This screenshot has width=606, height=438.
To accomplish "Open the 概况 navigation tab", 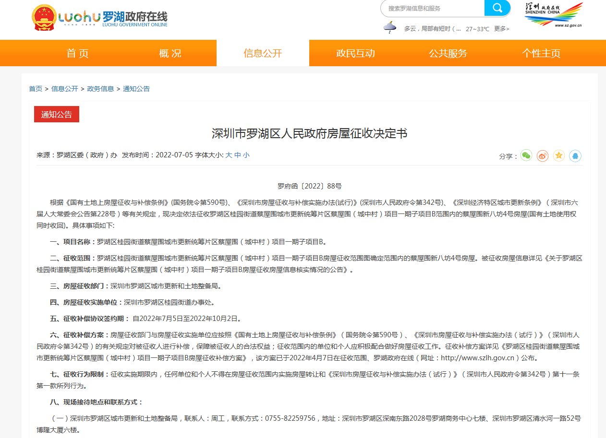I will coord(170,53).
